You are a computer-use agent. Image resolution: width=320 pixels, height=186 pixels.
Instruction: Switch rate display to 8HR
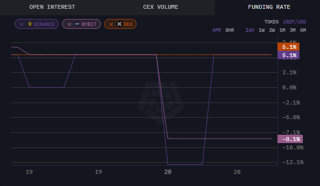pos(229,30)
